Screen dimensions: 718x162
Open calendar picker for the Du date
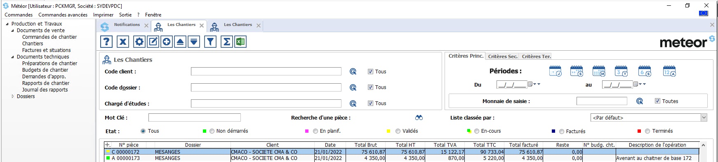coord(530,84)
